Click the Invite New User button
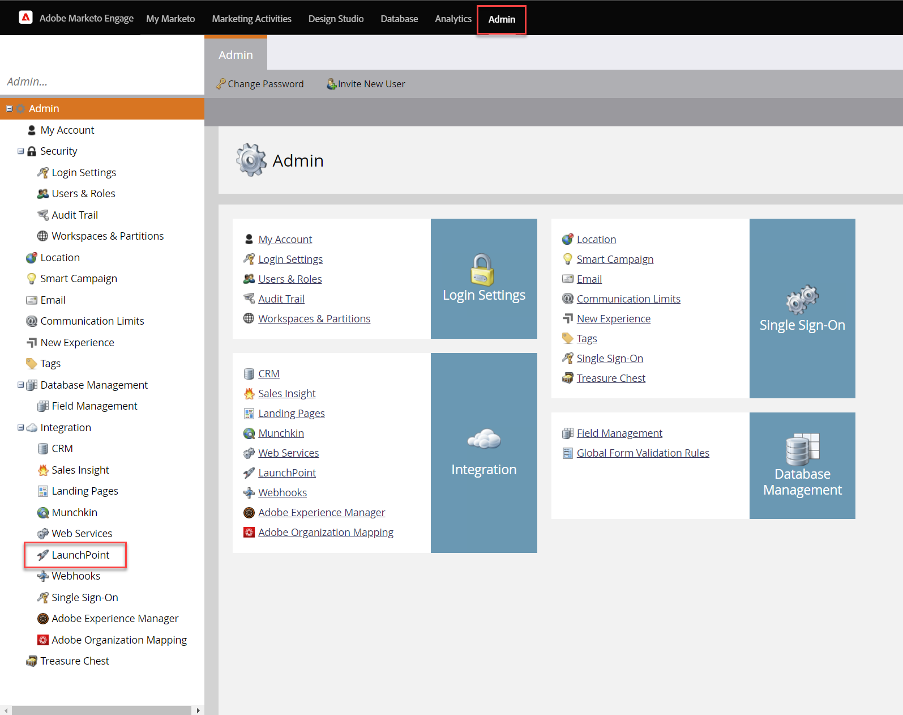The height and width of the screenshot is (715, 903). pos(366,84)
